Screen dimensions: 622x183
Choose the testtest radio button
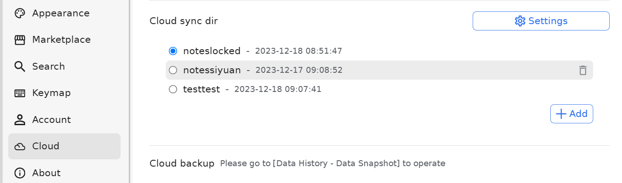click(173, 89)
